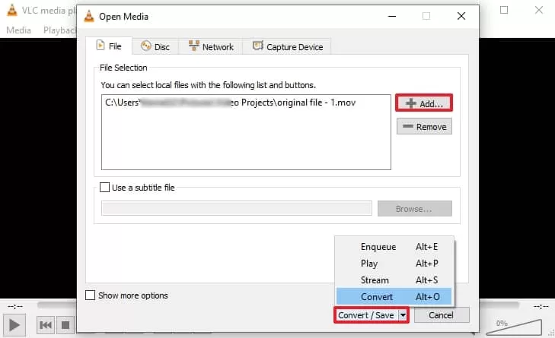Switch to the File tab
Viewport: 555px width, 338px height.
(109, 46)
